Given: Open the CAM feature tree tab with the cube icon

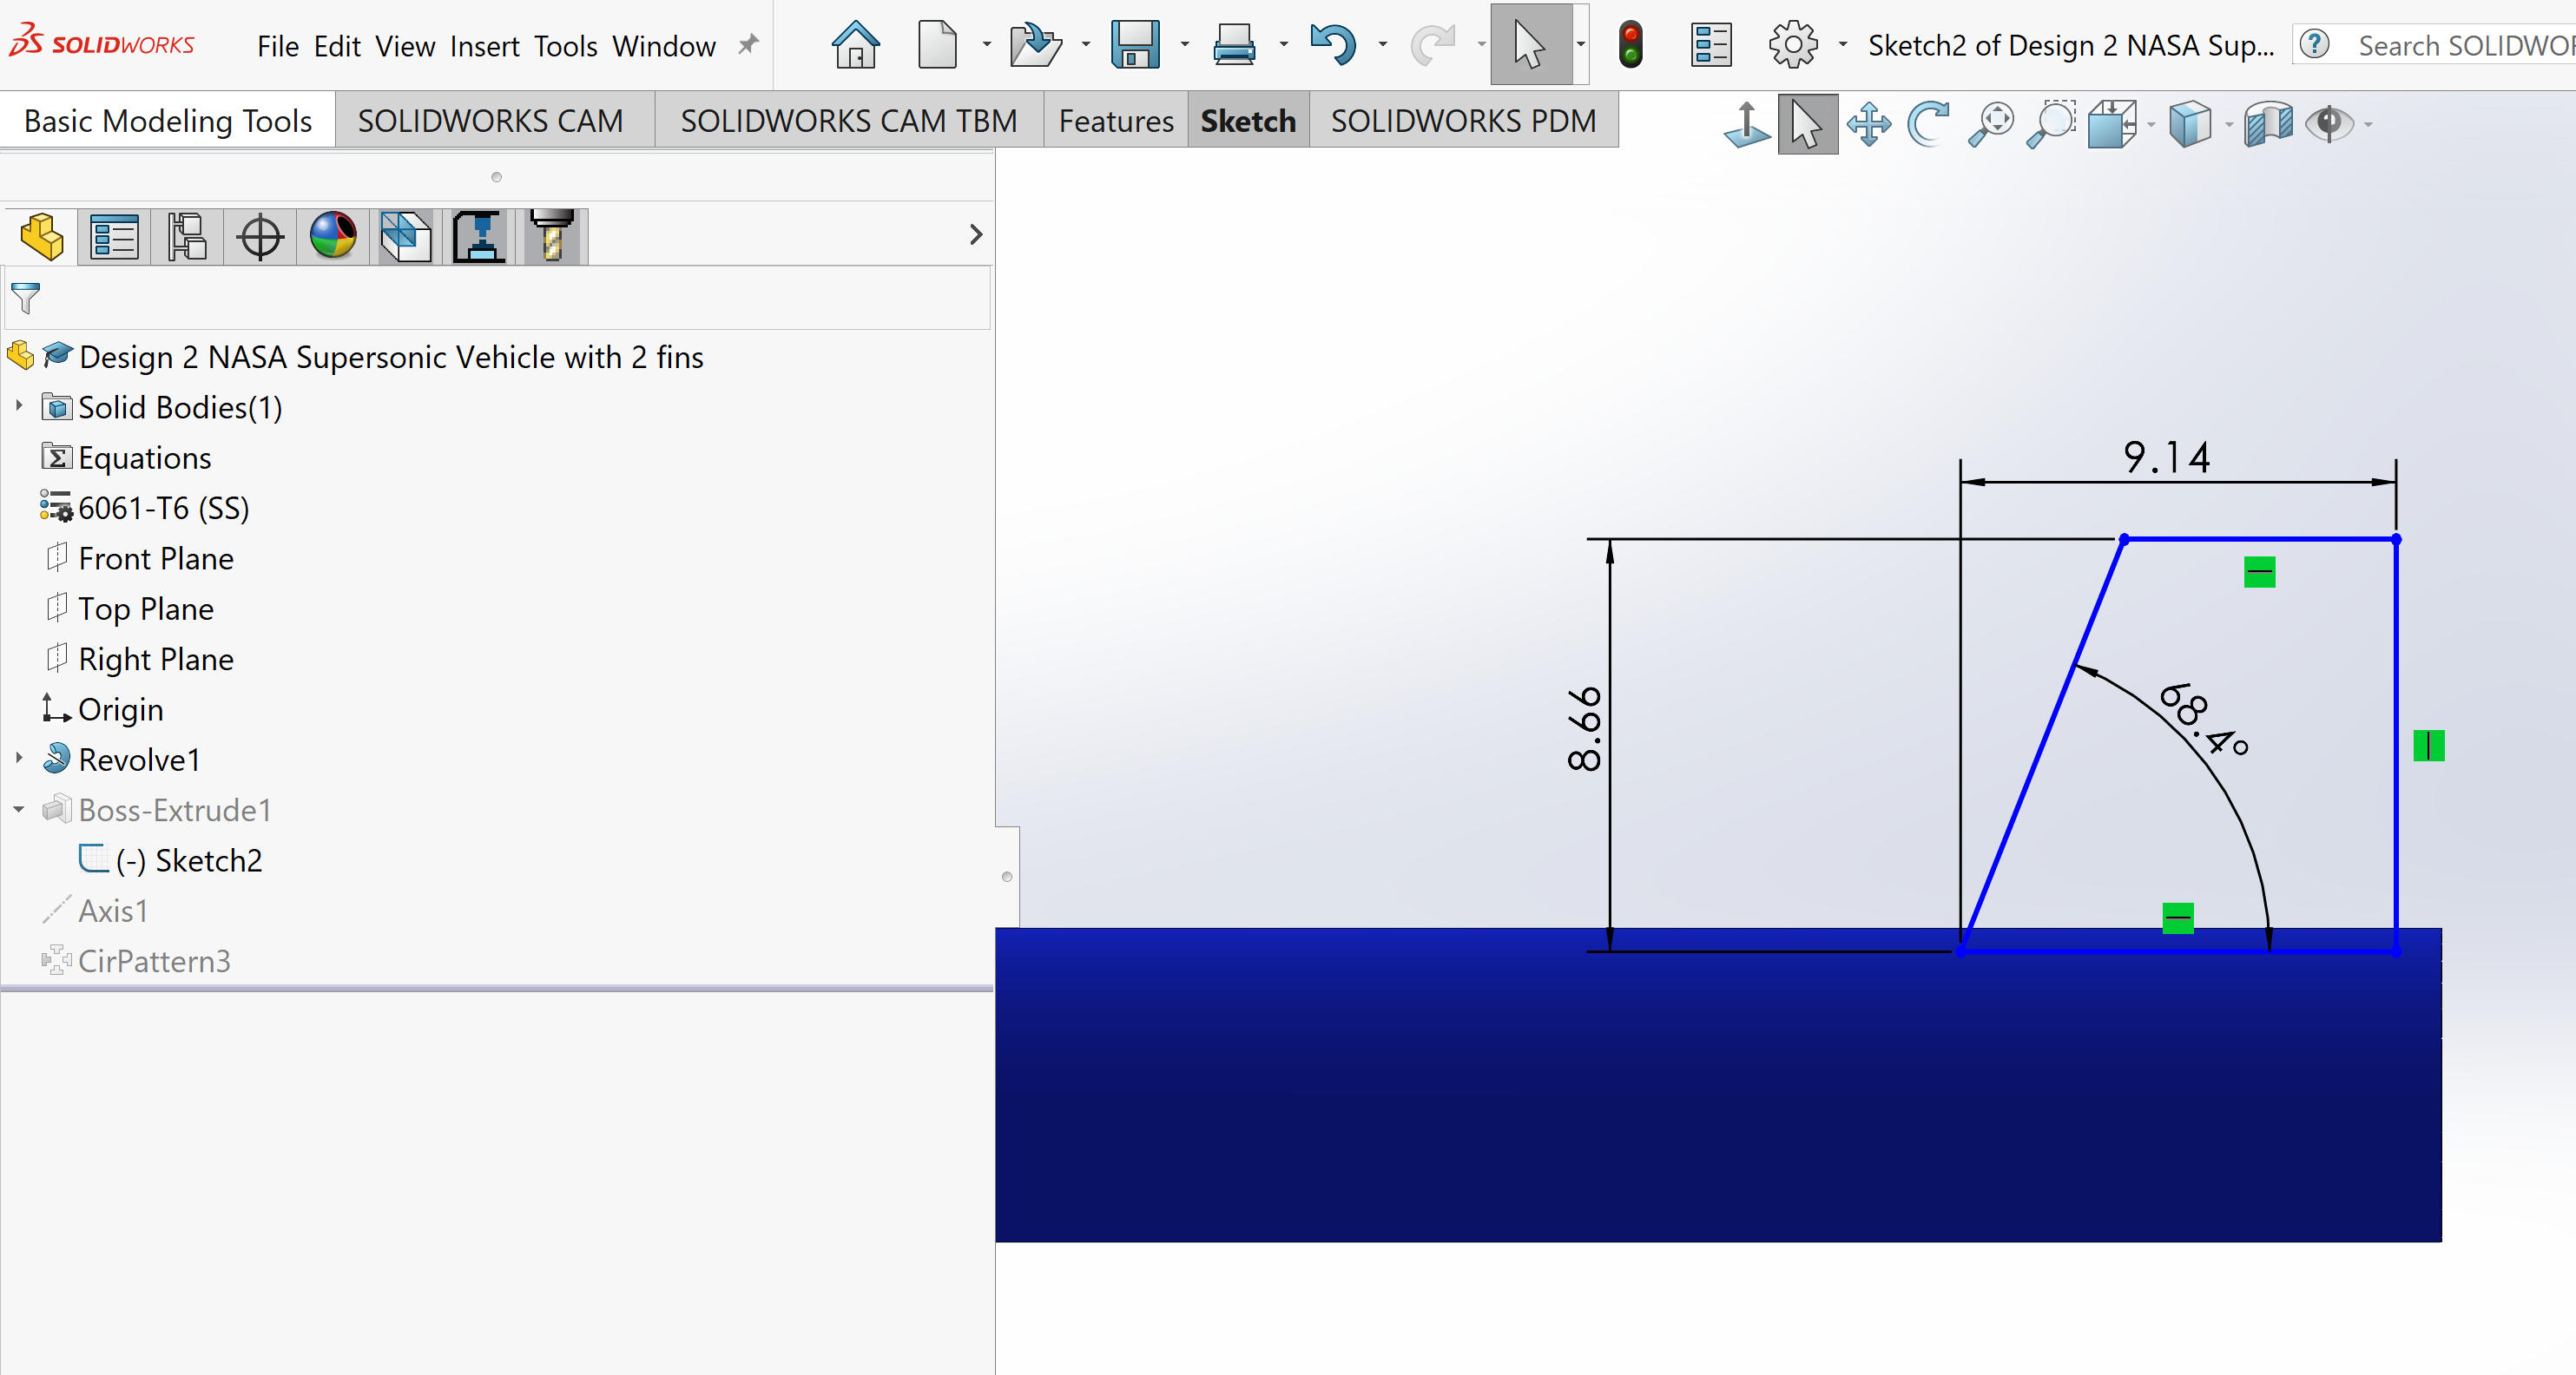Looking at the screenshot, I should pos(406,237).
